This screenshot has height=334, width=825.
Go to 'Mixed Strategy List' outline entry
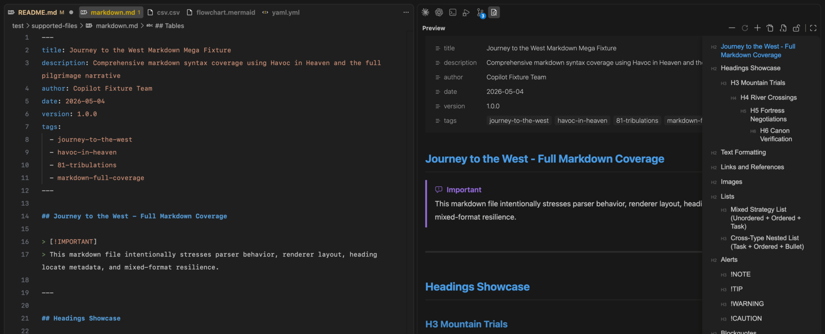766,218
